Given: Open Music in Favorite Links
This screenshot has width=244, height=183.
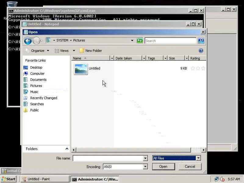Looking at the screenshot, I should click(x=34, y=92).
